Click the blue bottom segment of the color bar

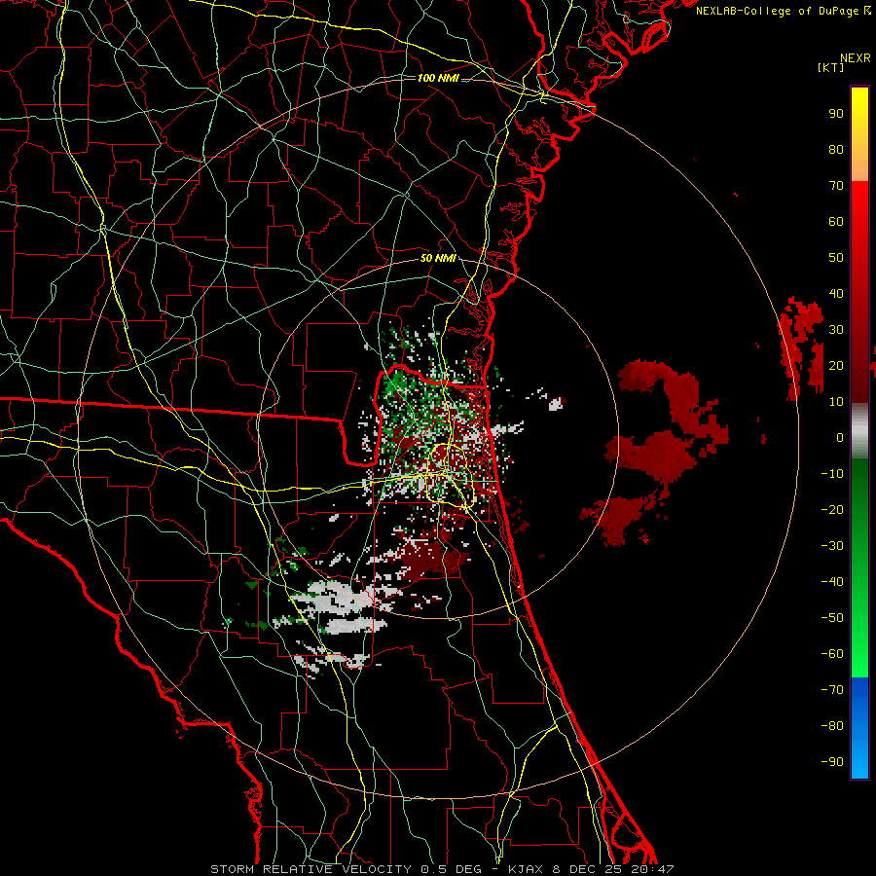[x=859, y=728]
